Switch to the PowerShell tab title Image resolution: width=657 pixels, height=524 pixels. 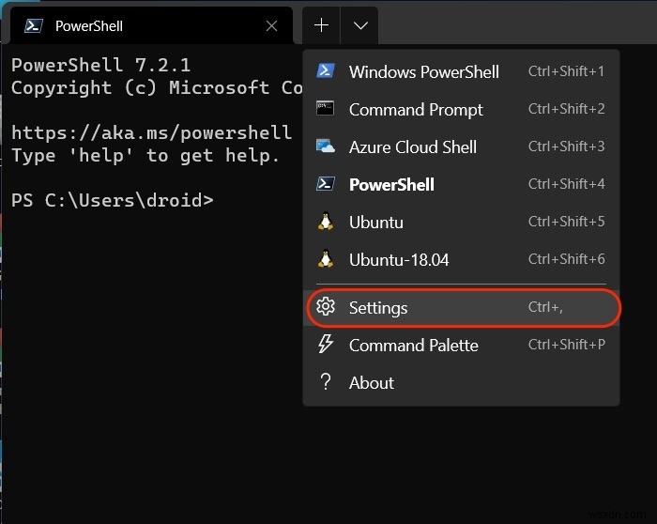pyautogui.click(x=89, y=26)
